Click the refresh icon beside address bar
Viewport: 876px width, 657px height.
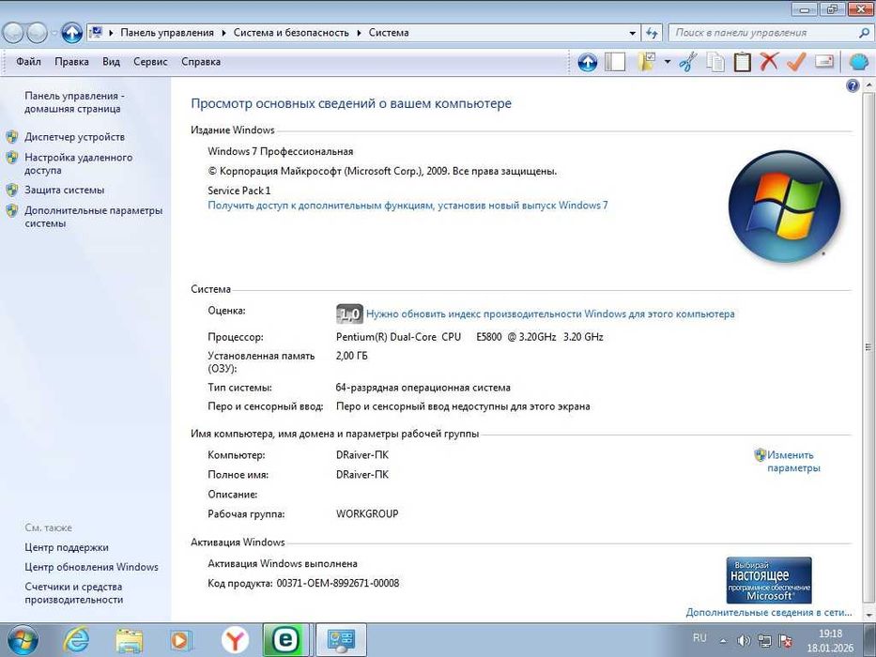click(x=652, y=33)
